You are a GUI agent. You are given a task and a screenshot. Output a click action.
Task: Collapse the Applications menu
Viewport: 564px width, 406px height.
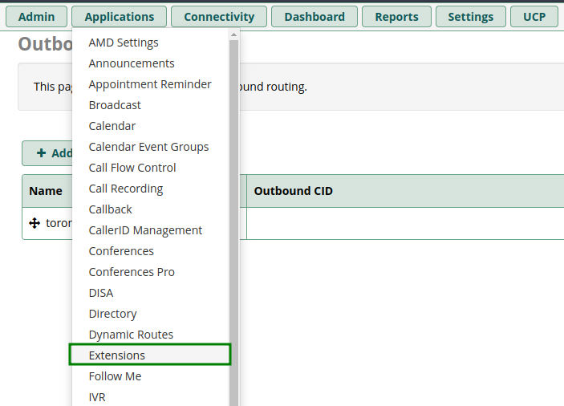(x=119, y=17)
